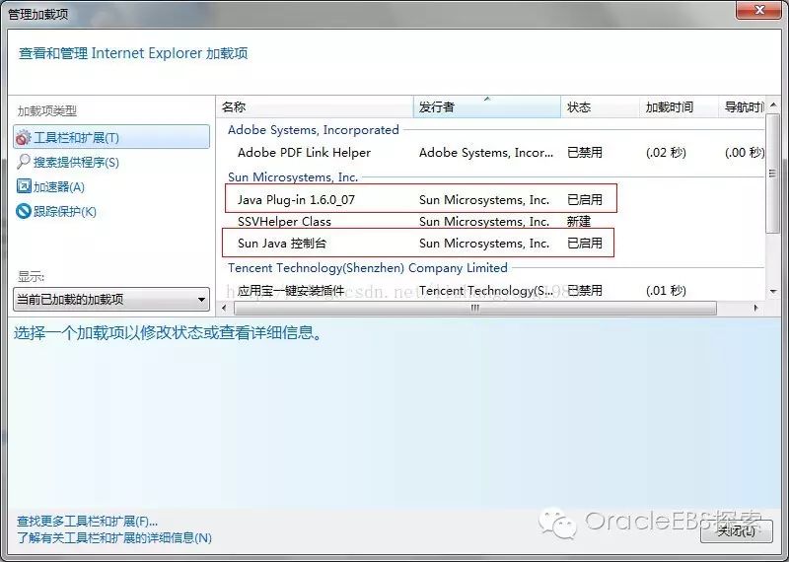Viewport: 789px width, 562px height.
Task: Open link 了解有关工具栏和扩展的详细信息(N)
Action: (x=114, y=538)
